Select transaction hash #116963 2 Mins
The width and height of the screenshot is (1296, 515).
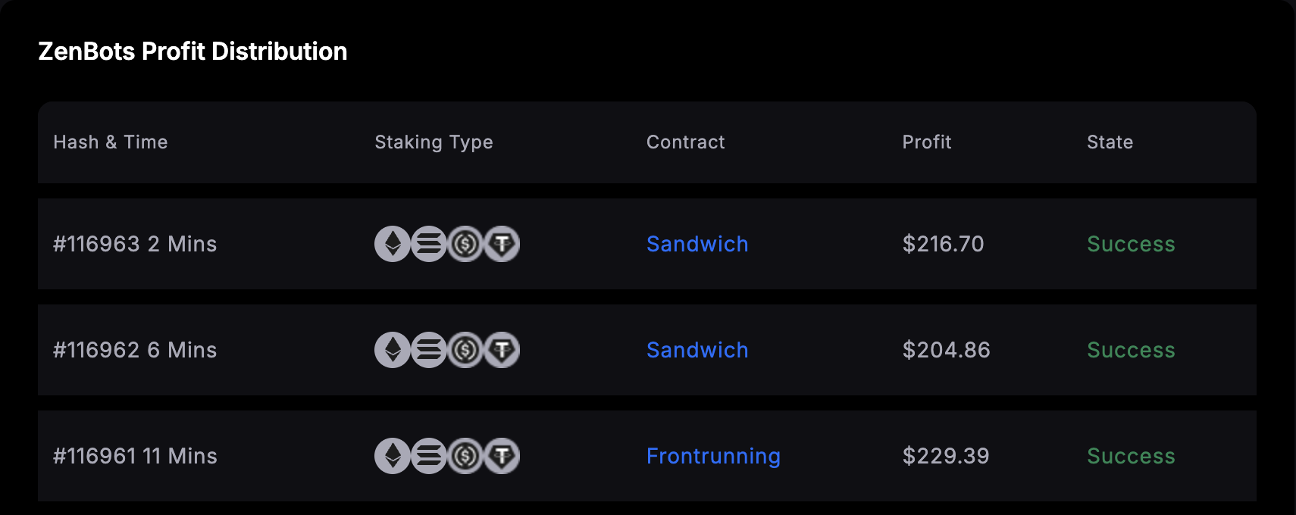pos(135,244)
